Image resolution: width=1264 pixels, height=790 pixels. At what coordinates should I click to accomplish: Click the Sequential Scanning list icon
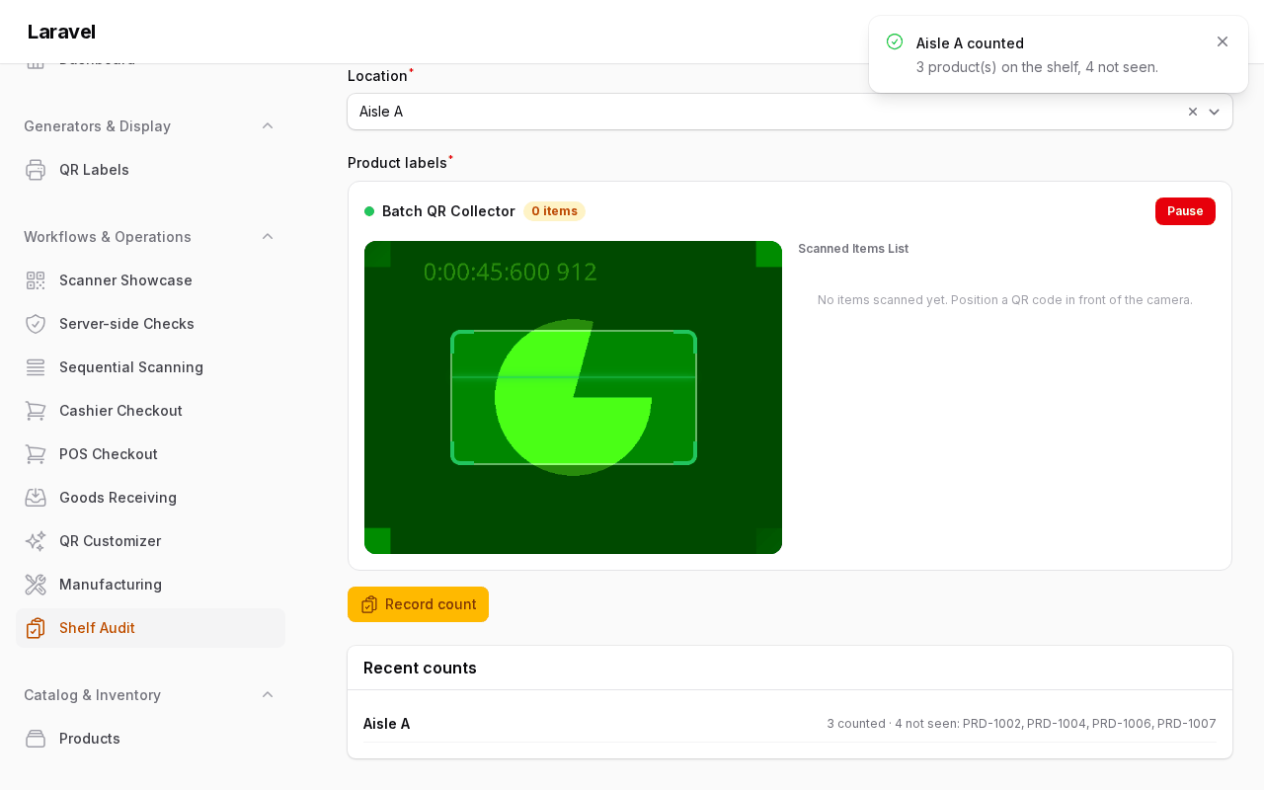pos(36,367)
